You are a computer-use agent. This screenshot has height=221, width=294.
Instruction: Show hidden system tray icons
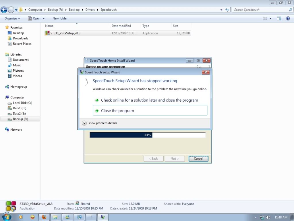tap(256, 218)
